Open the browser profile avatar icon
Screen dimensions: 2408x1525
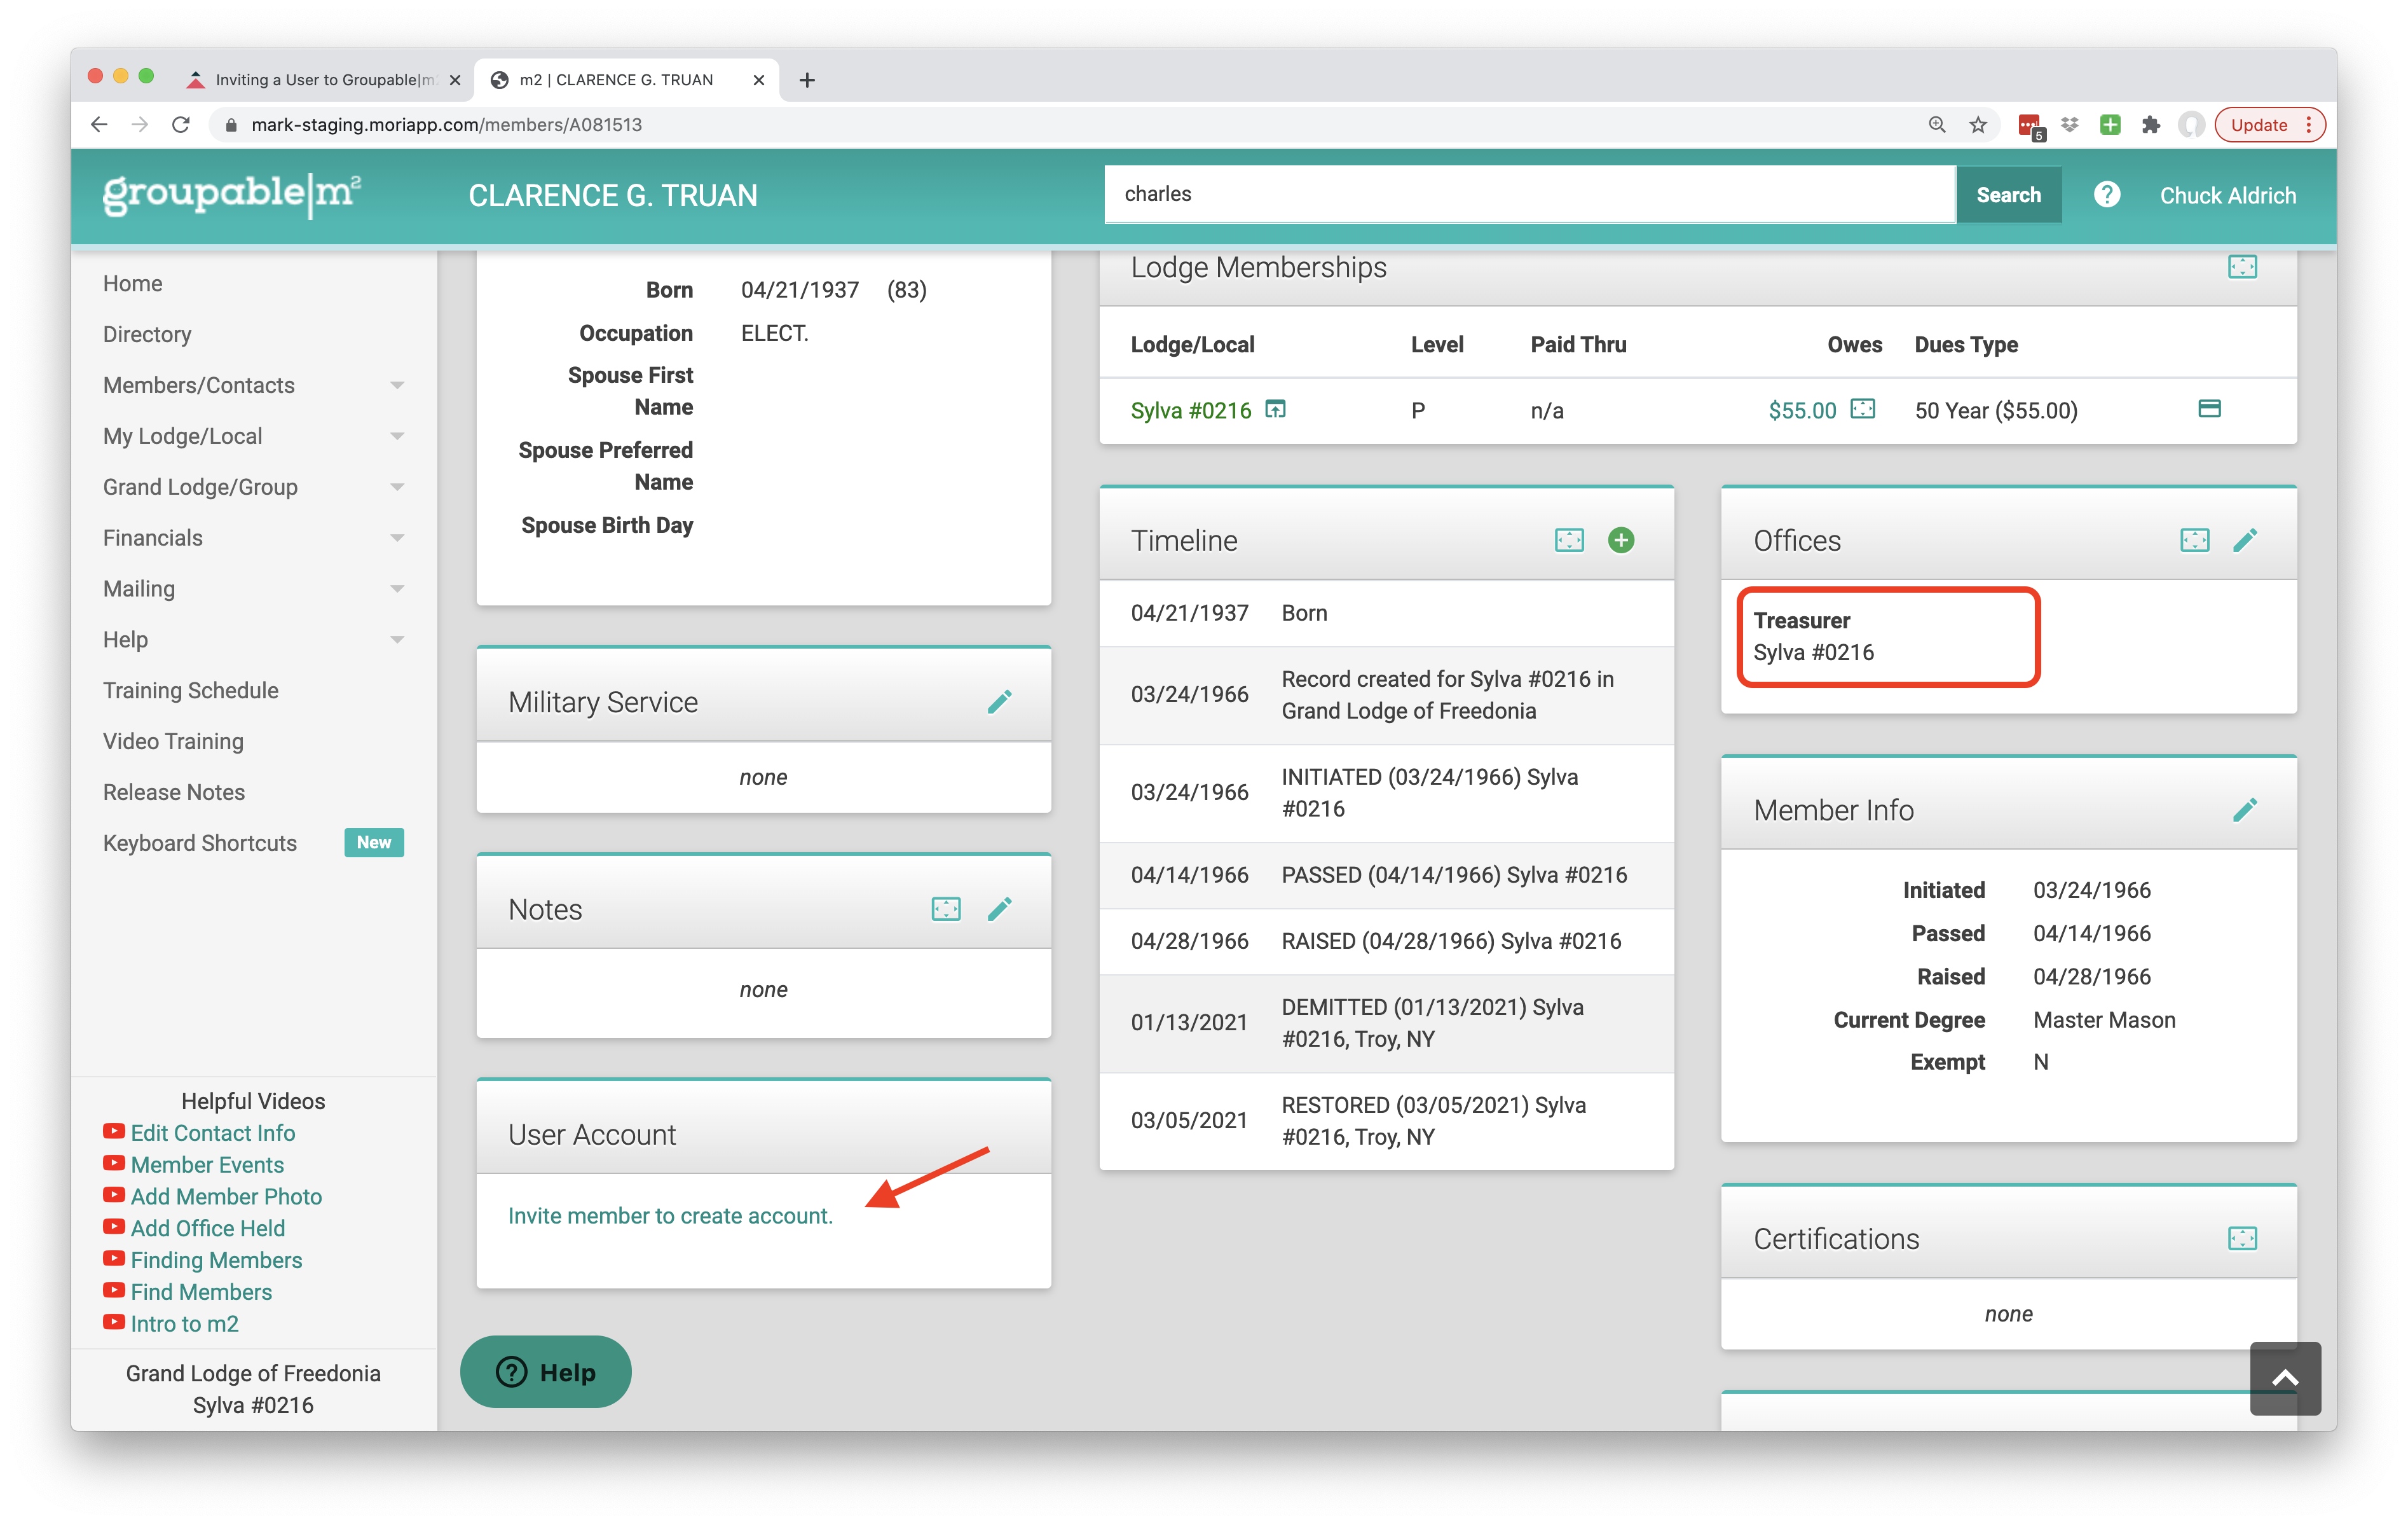(2191, 125)
